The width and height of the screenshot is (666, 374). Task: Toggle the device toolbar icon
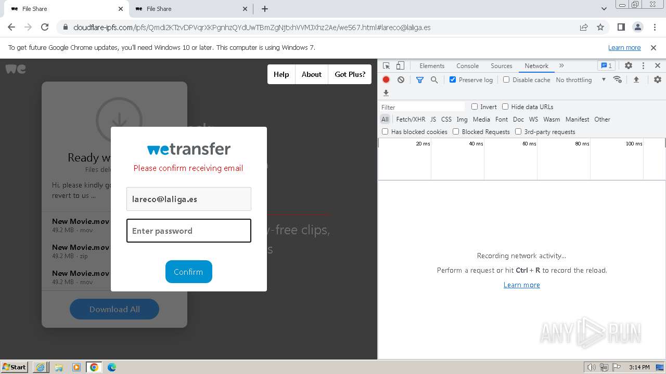[x=400, y=66]
